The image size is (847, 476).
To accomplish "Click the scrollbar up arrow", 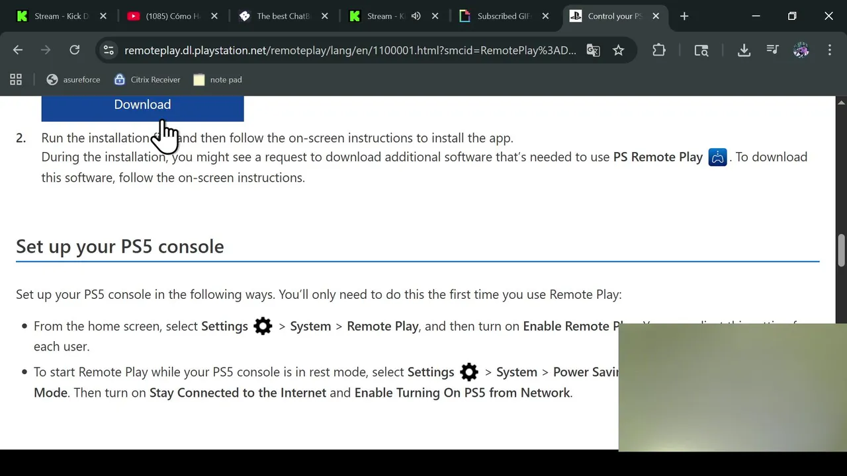I will point(842,102).
